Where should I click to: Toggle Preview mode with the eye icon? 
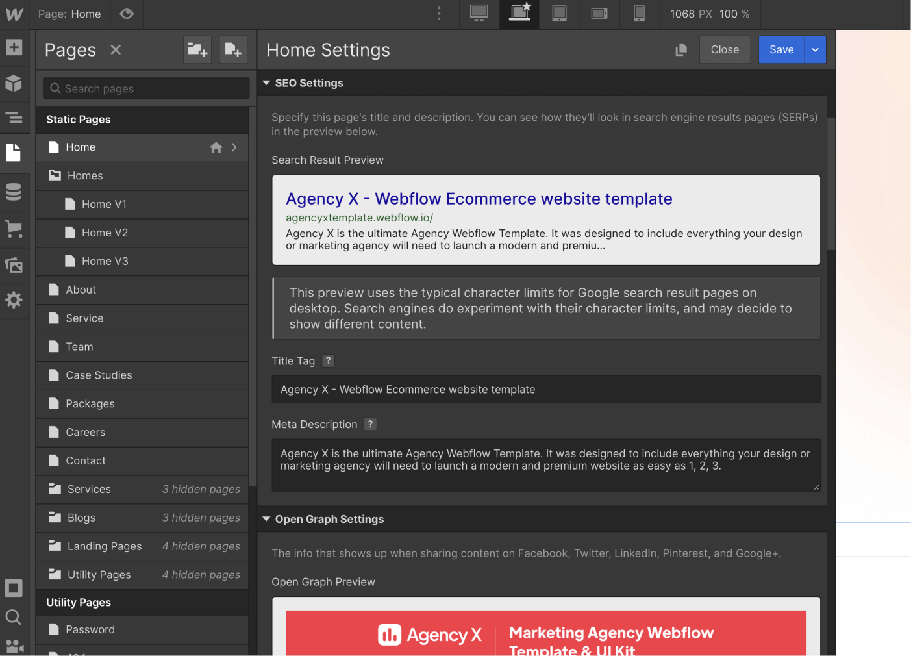coord(127,14)
